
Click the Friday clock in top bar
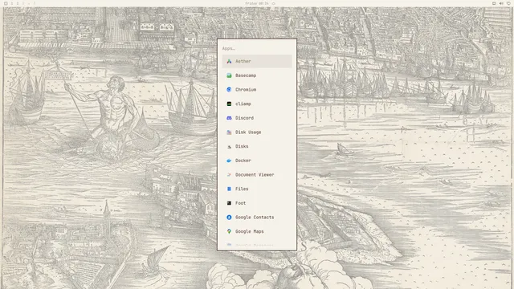(257, 3)
